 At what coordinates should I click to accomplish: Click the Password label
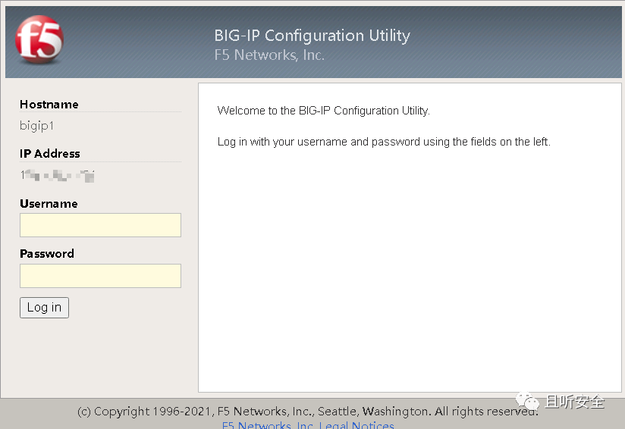pyautogui.click(x=47, y=254)
